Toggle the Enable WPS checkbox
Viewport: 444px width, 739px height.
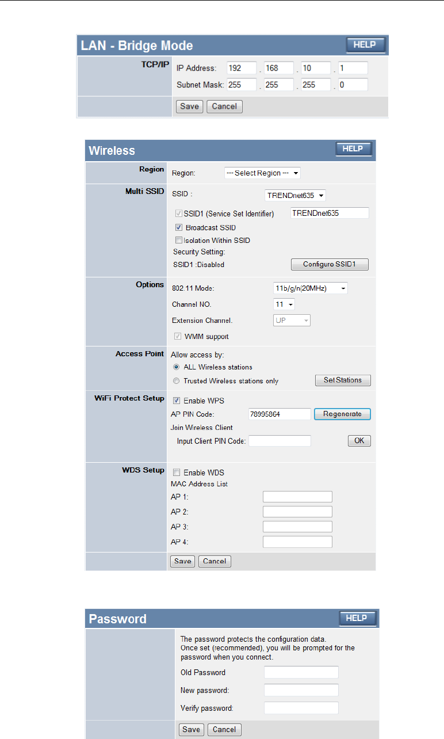click(177, 401)
